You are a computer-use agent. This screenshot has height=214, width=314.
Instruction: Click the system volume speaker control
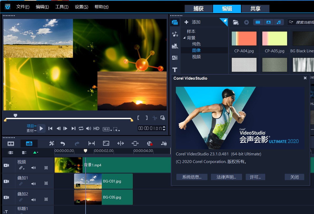(x=88, y=128)
